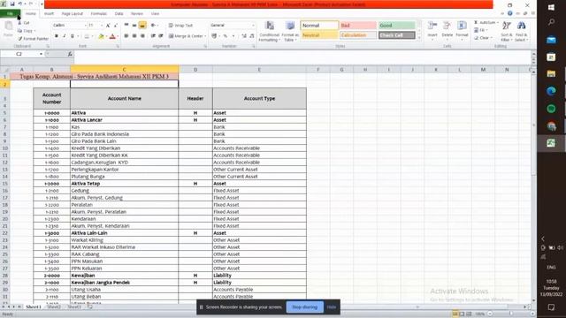The height and width of the screenshot is (318, 566).
Task: Apply Percent Style
Action: click(226, 36)
